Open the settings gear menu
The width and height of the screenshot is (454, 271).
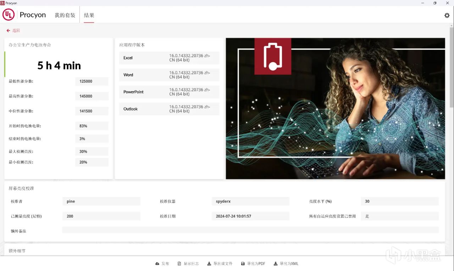pyautogui.click(x=447, y=15)
